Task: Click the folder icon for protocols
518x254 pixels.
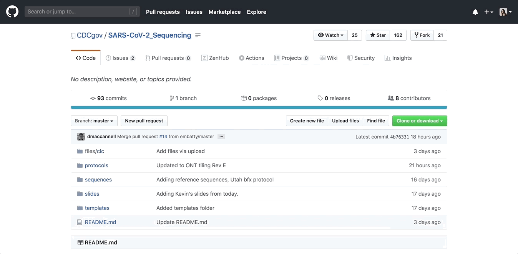Action: tap(80, 165)
